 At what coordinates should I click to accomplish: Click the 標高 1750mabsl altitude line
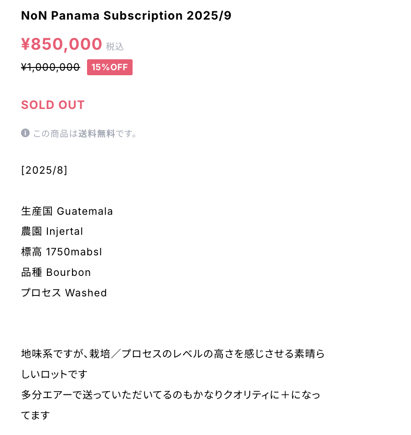pyautogui.click(x=62, y=252)
